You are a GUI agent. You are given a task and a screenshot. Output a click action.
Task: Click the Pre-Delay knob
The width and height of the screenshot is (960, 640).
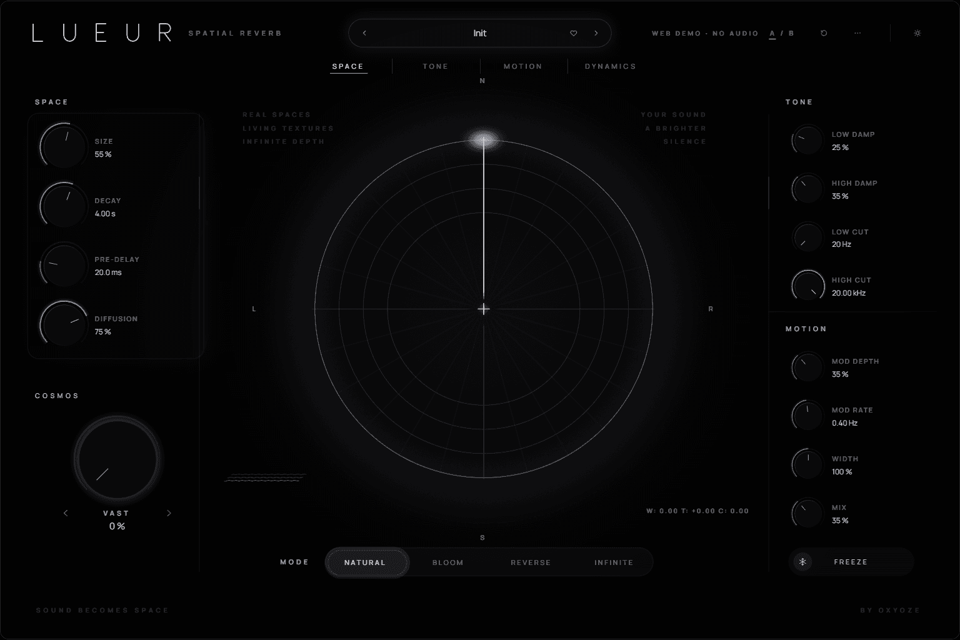[63, 265]
